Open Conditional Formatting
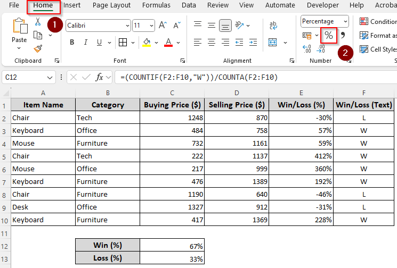 tap(378, 22)
